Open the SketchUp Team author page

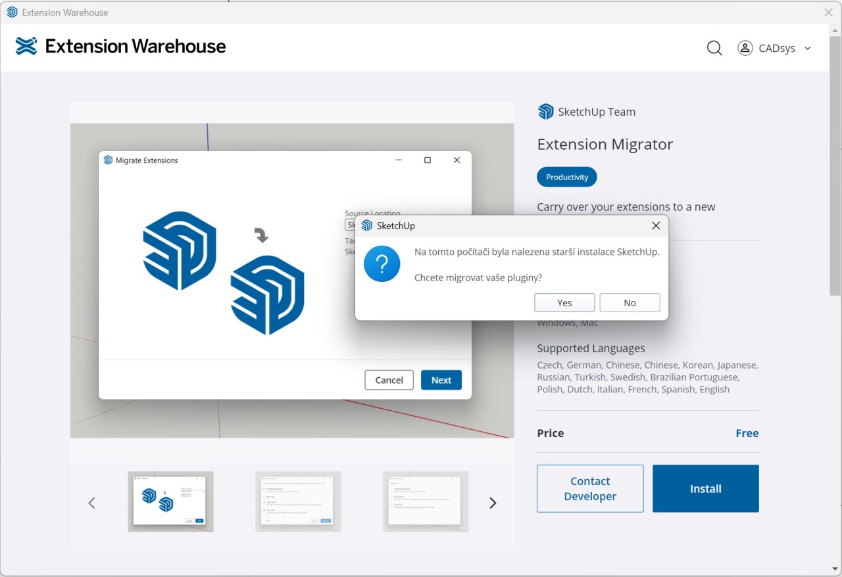pyautogui.click(x=596, y=112)
